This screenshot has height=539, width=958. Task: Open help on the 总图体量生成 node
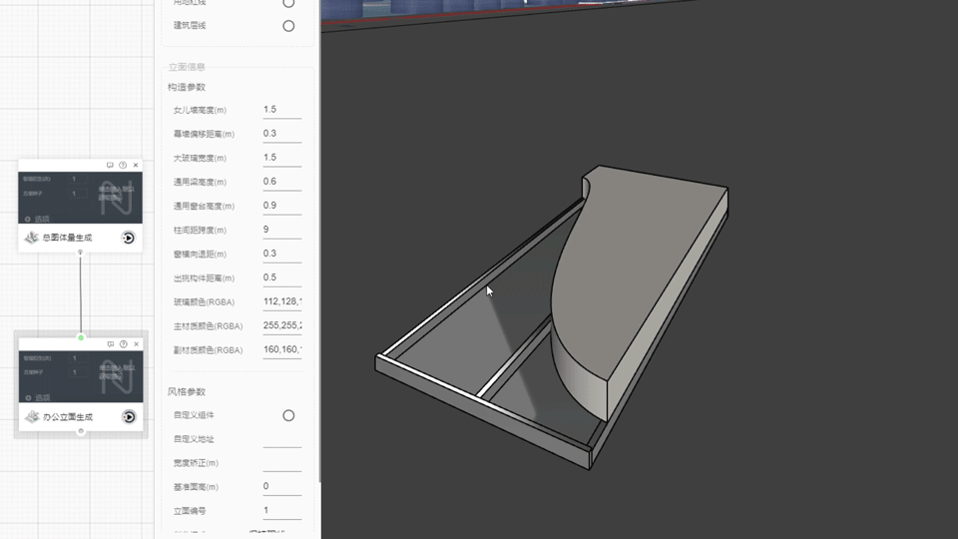tap(123, 165)
